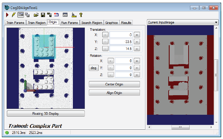
Task: Increase Rotation Z with plus button
Action: (137, 75)
